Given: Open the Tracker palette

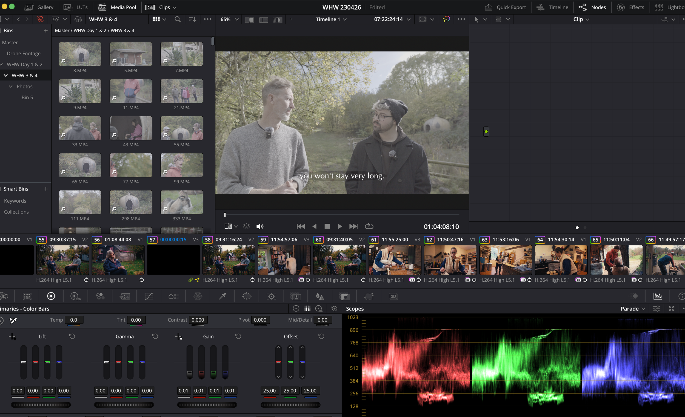Looking at the screenshot, I should pos(271,297).
